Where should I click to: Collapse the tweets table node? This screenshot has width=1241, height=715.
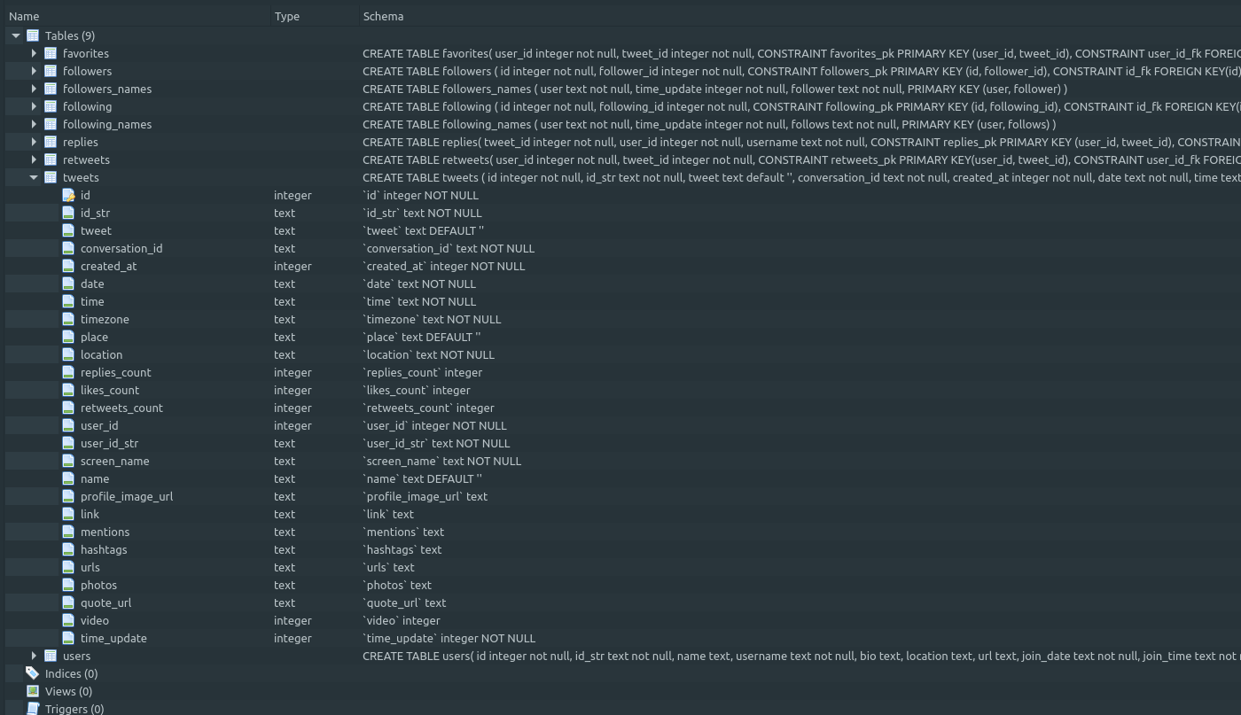[34, 177]
